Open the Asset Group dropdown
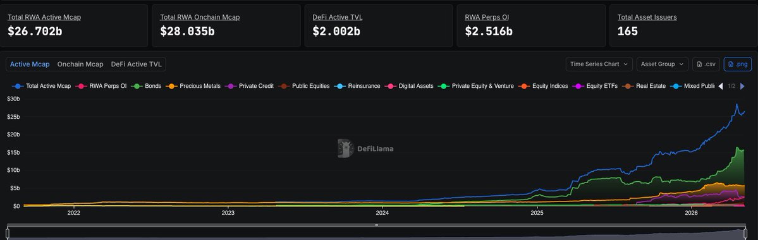 (x=663, y=64)
